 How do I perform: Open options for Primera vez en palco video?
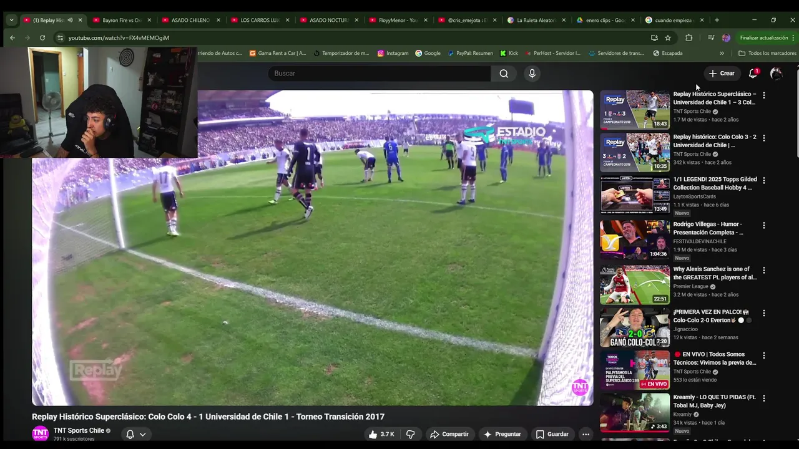[763, 313]
